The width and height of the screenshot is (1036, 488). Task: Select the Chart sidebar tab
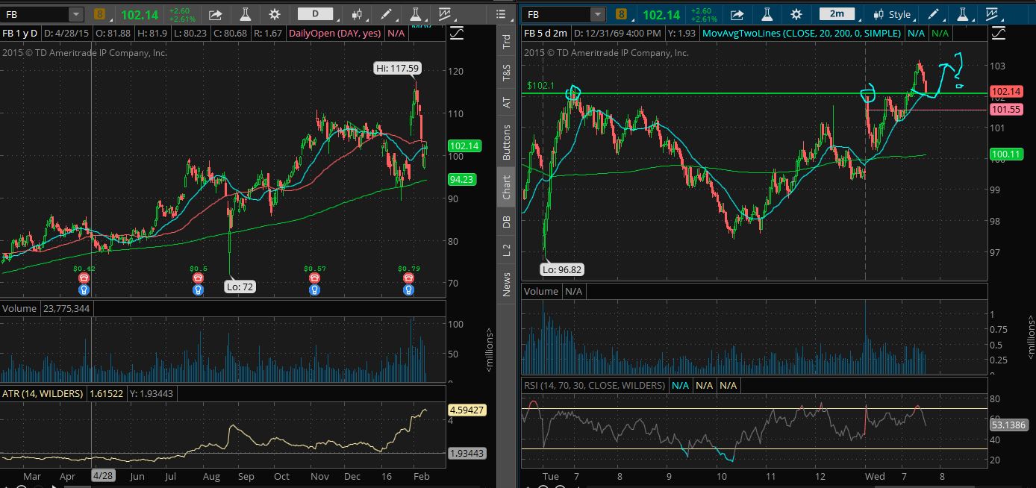(506, 187)
